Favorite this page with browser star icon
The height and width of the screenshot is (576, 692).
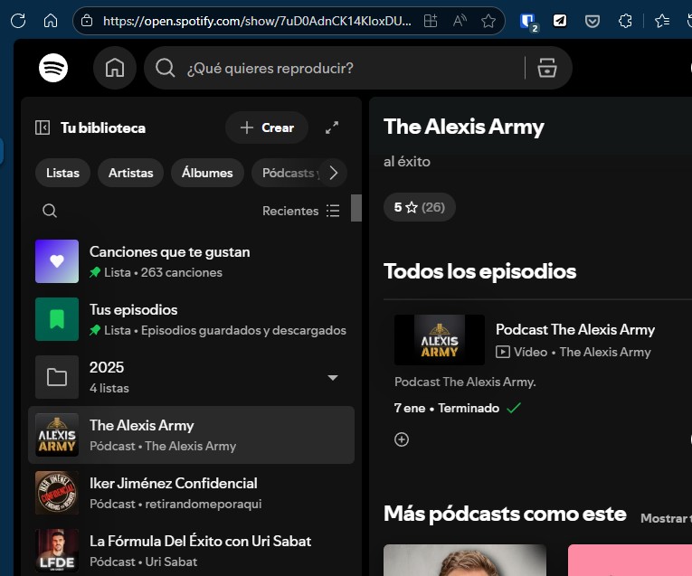tap(488, 20)
